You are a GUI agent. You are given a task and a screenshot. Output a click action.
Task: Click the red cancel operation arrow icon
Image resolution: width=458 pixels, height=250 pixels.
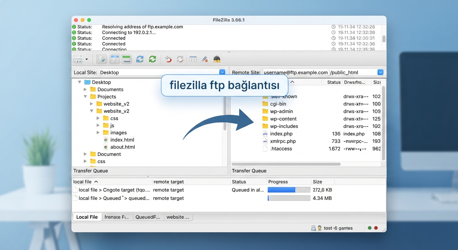168,59
